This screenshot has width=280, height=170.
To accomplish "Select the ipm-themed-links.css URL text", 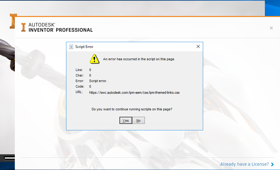I will click(x=134, y=93).
